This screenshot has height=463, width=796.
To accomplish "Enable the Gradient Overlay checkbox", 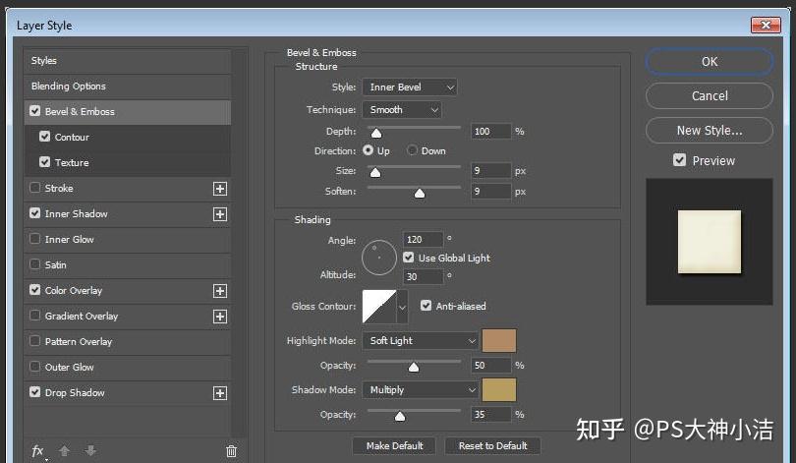I will pyautogui.click(x=35, y=315).
